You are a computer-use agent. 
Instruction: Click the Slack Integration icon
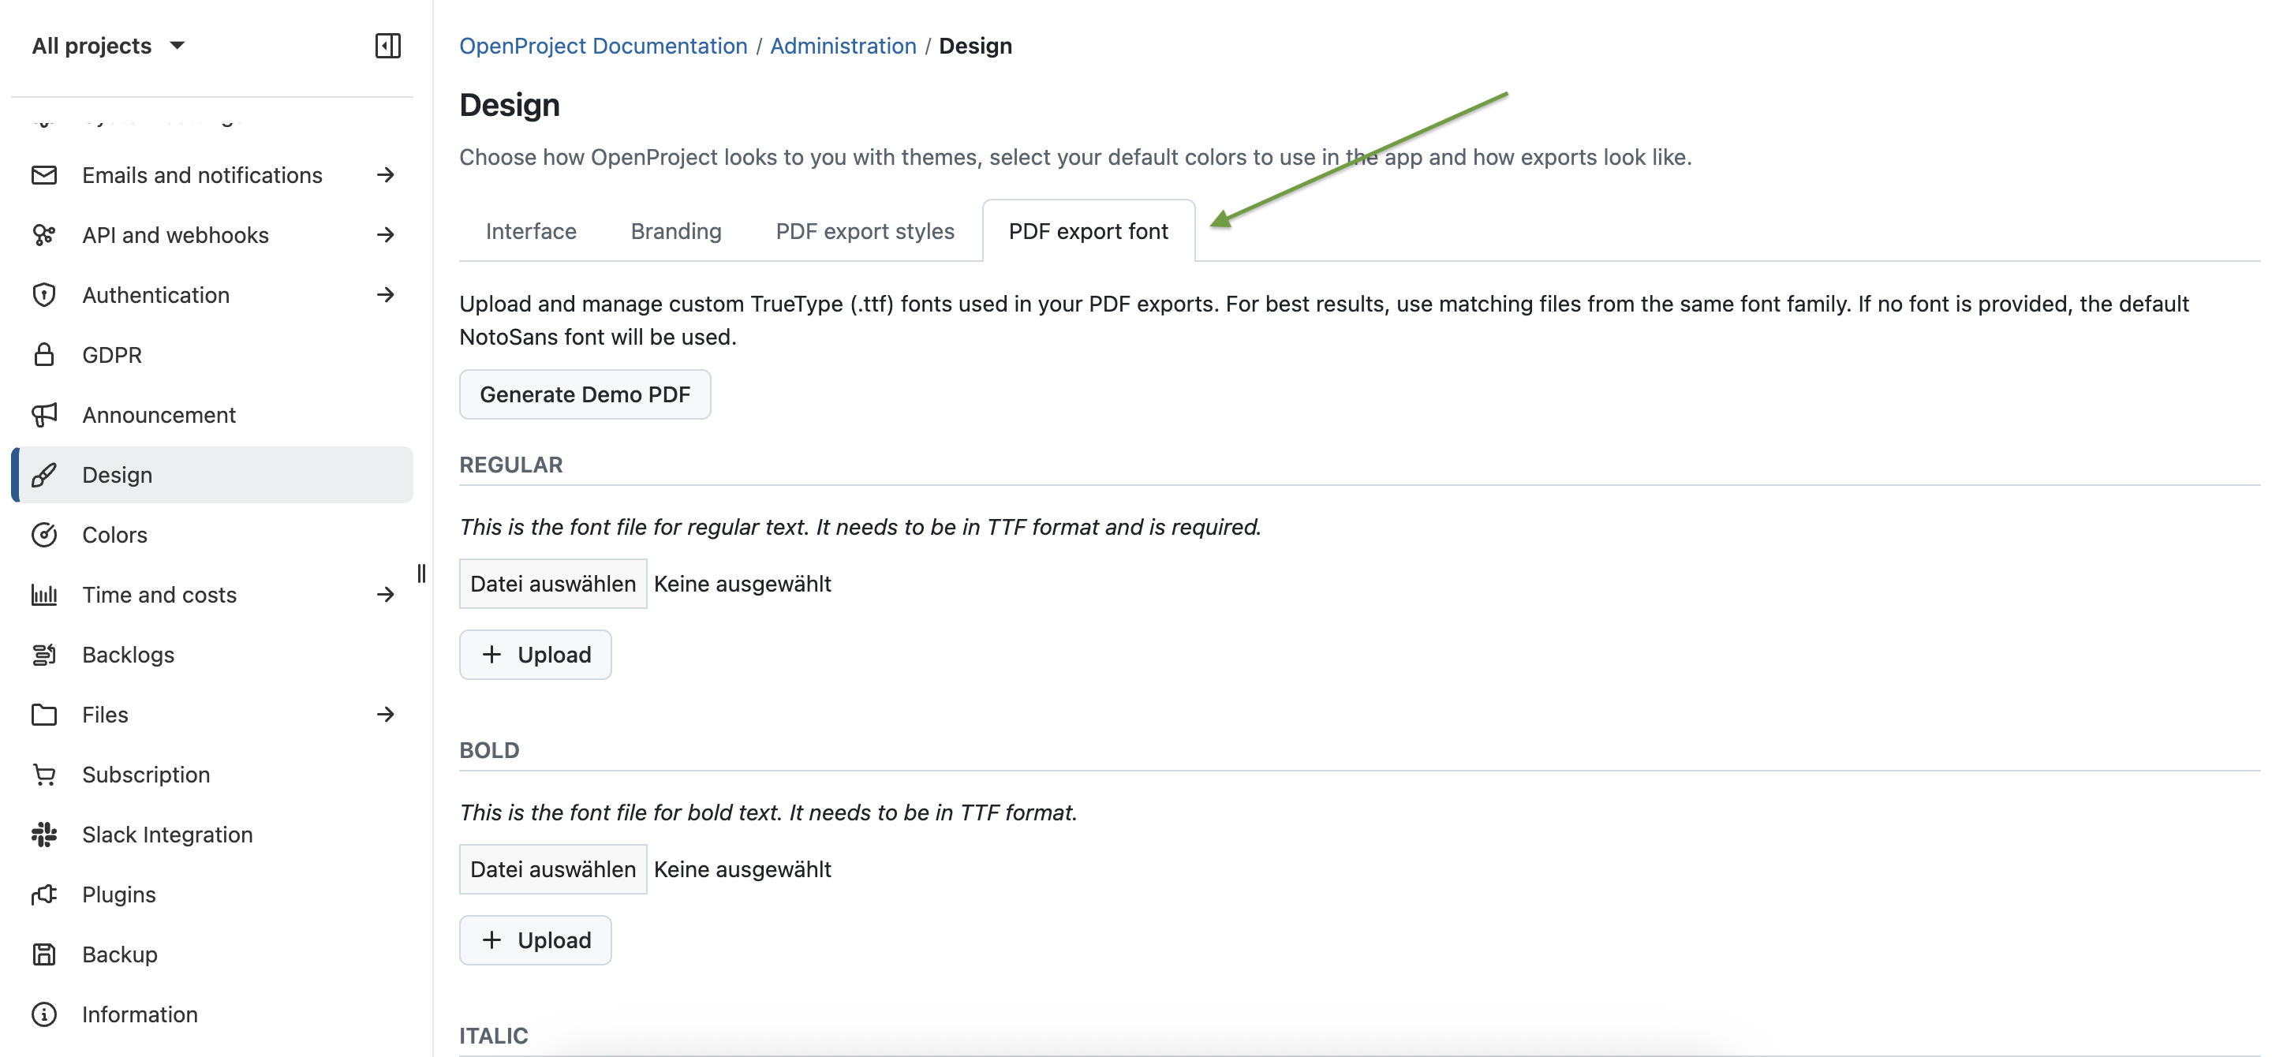[44, 834]
